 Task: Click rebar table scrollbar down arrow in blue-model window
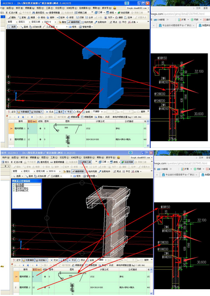[x=148, y=146]
